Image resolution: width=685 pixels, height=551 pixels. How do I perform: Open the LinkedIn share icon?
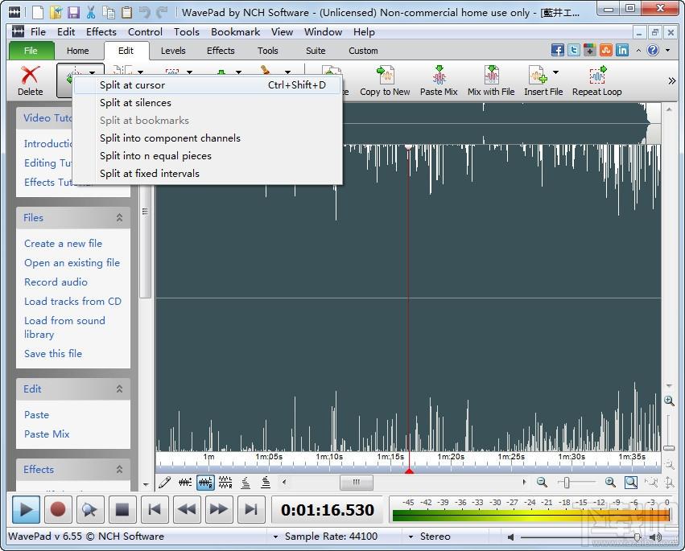pos(622,50)
